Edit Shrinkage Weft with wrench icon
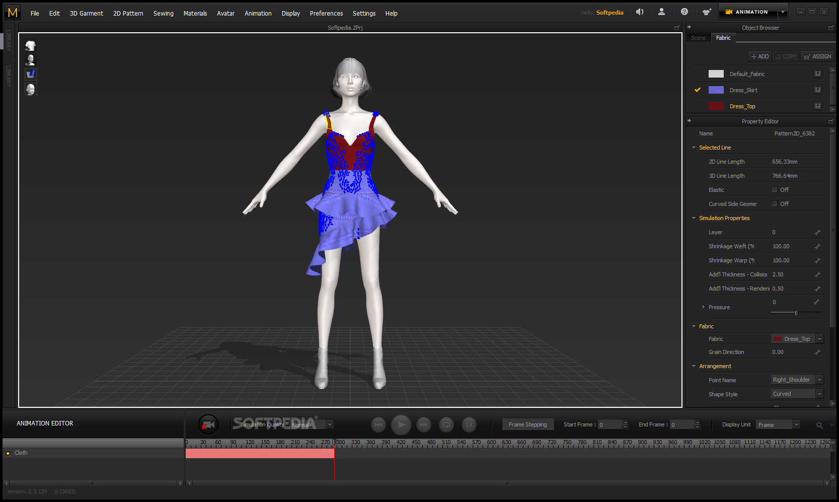Image resolution: width=839 pixels, height=502 pixels. pyautogui.click(x=817, y=246)
